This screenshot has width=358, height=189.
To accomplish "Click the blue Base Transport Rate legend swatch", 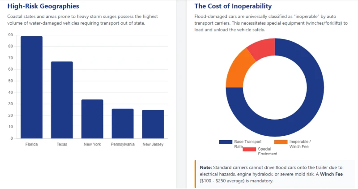I will pyautogui.click(x=225, y=142).
